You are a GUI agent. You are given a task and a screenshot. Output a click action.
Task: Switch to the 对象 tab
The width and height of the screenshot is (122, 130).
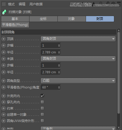[71, 19]
